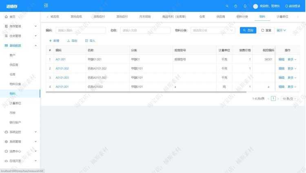Open the help question-mark icon in header
The width and height of the screenshot is (306, 173).
[x=236, y=6]
